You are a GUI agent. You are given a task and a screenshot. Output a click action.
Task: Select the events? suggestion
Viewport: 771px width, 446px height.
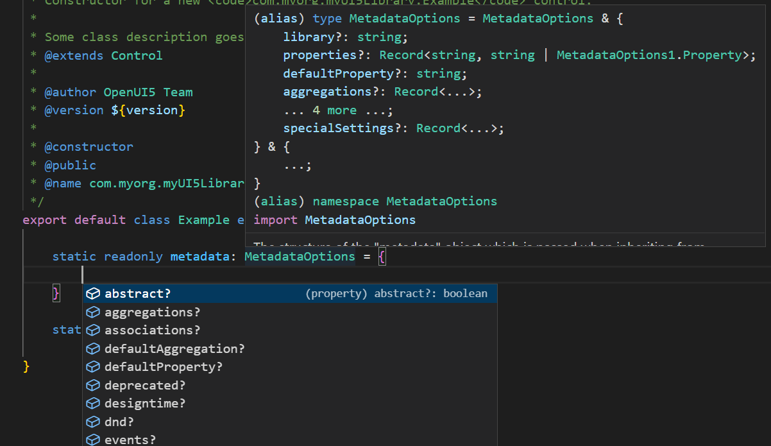click(x=290, y=439)
